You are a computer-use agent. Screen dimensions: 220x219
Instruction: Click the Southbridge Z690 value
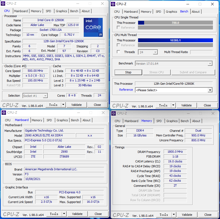tap(64, 152)
